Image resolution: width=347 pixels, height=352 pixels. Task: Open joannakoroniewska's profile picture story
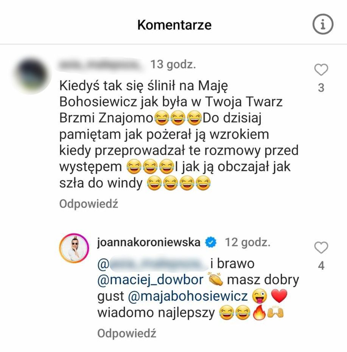point(74,248)
